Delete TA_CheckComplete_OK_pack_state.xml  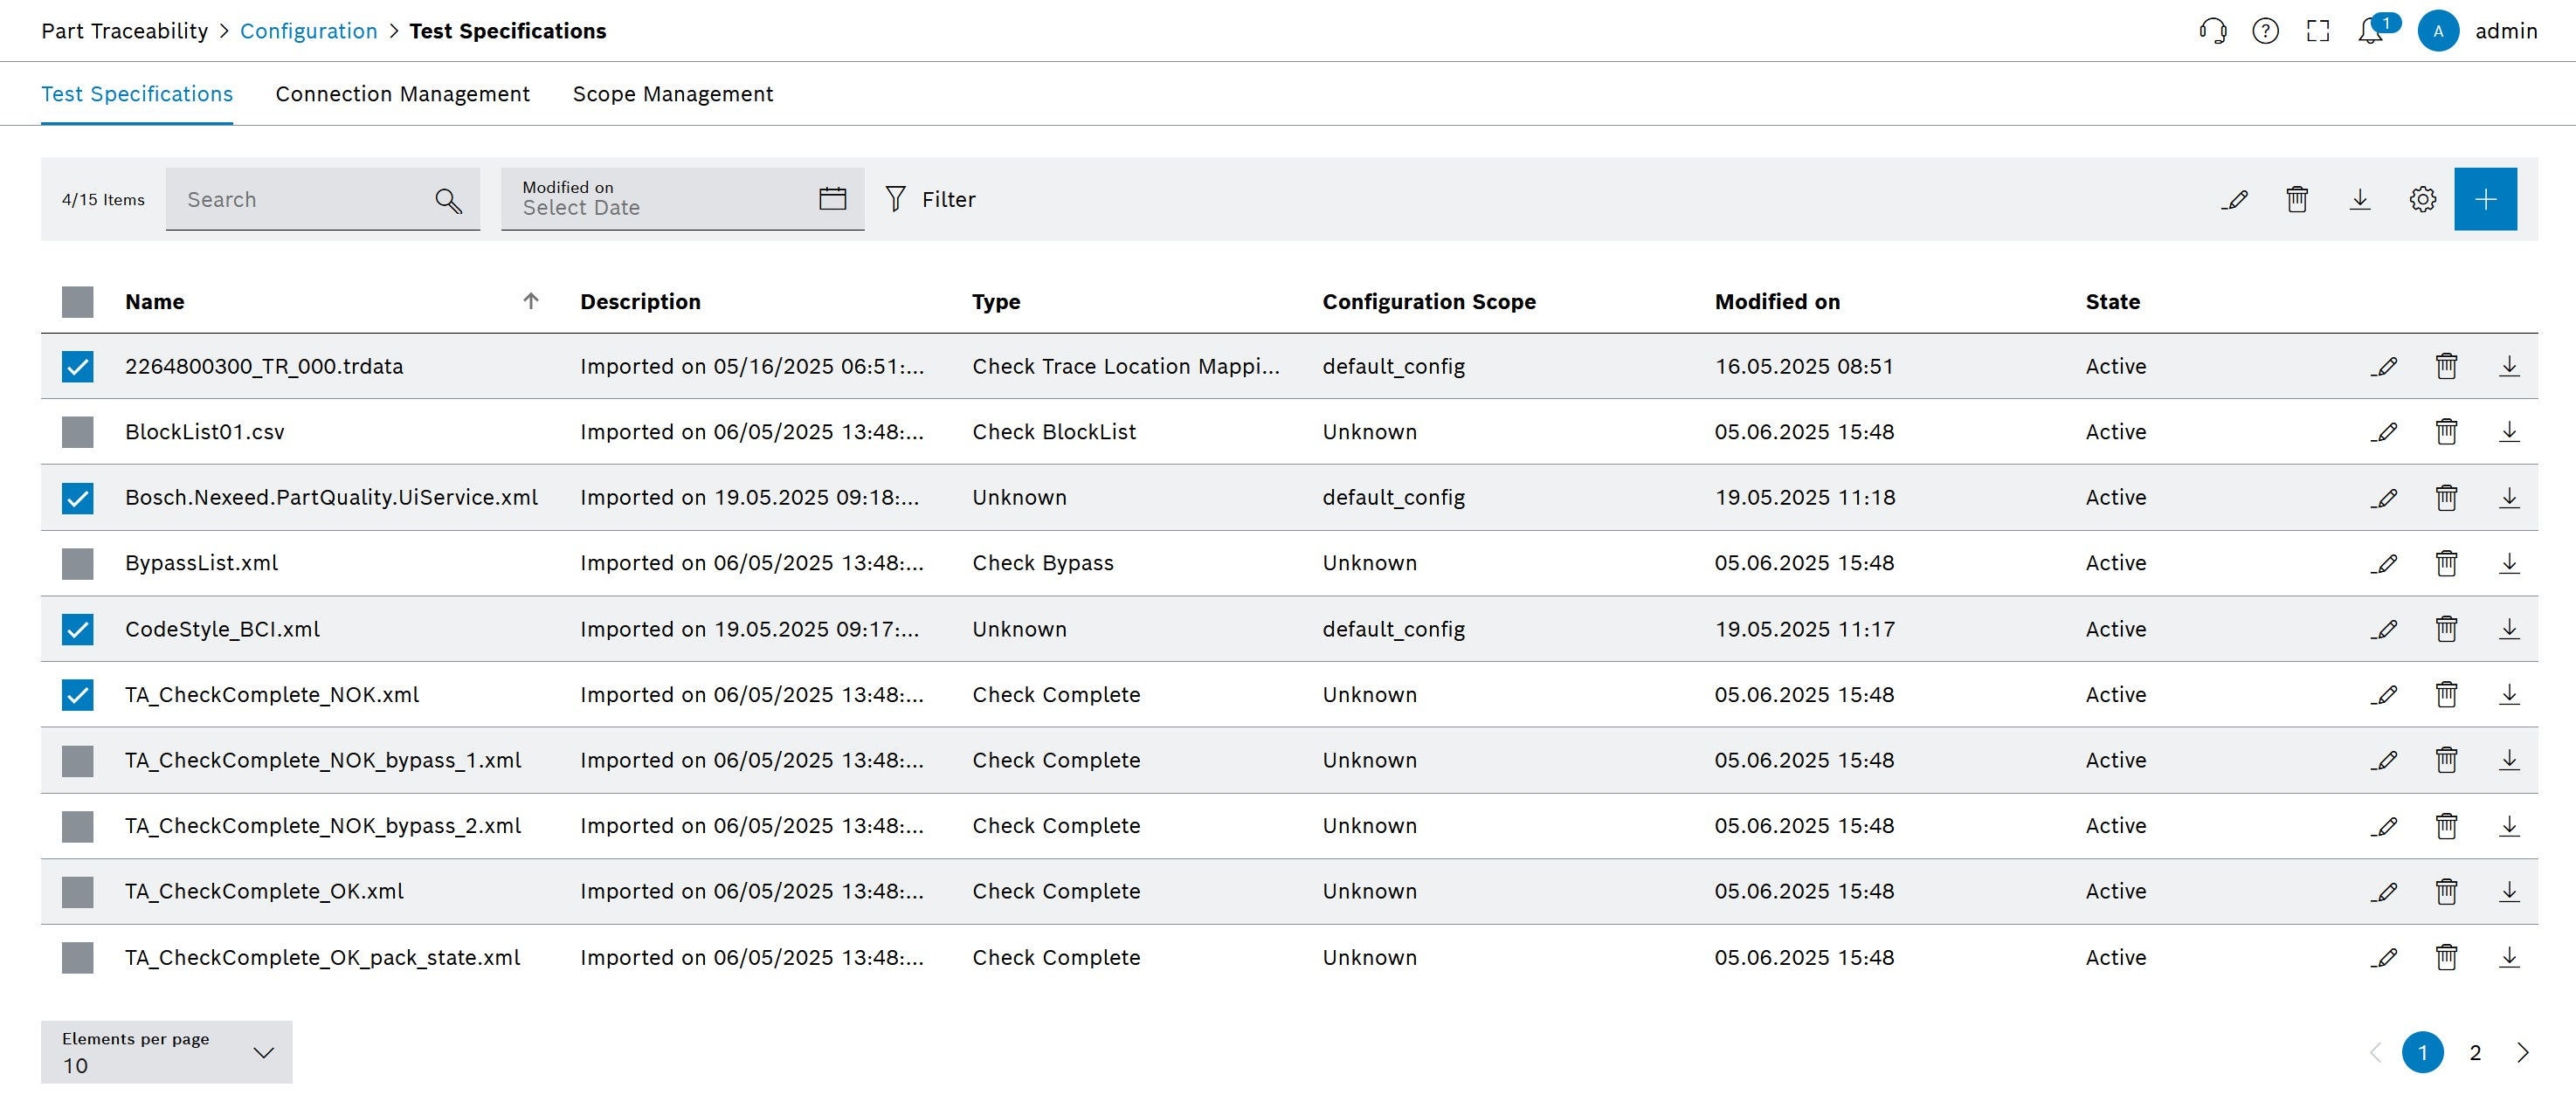coord(2446,957)
